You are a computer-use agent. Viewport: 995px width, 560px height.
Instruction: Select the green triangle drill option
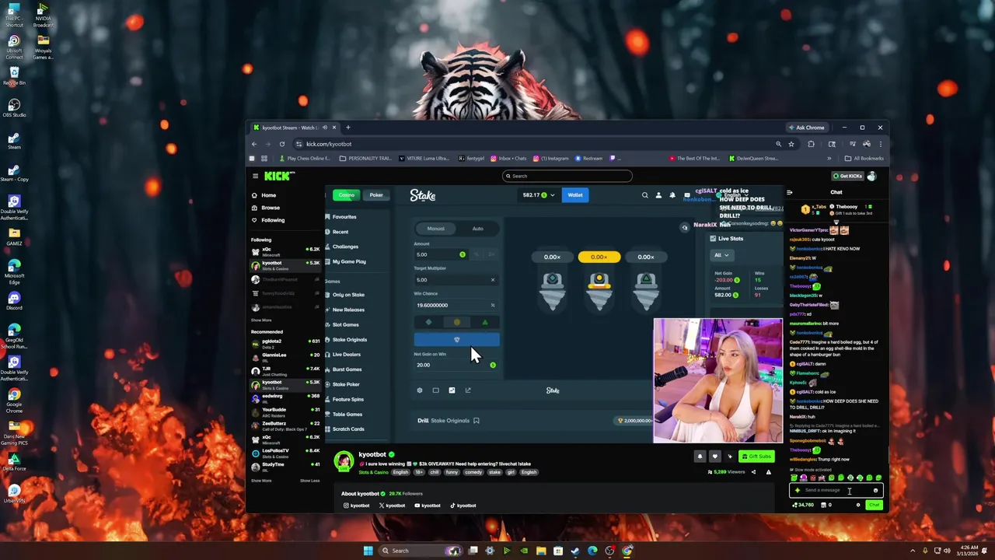(485, 322)
